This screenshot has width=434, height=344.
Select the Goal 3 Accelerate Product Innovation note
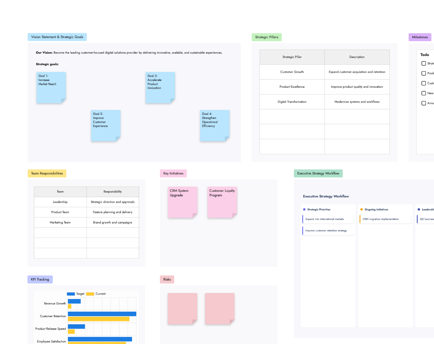[x=160, y=87]
